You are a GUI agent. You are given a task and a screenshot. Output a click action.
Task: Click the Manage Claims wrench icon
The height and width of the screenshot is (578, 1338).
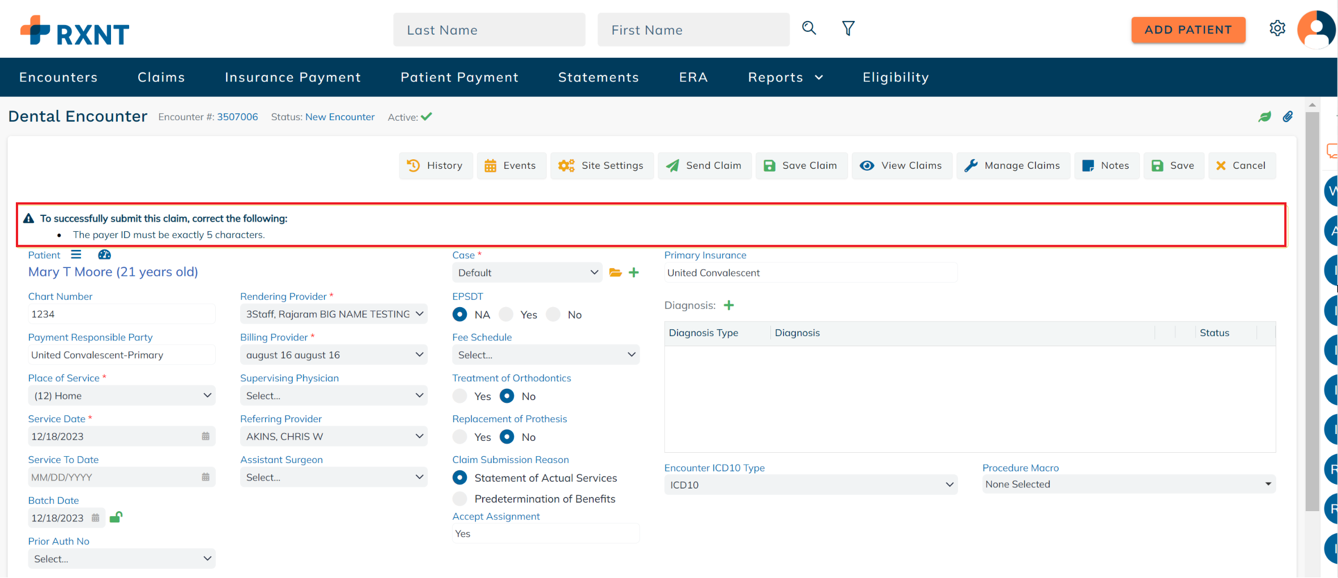pyautogui.click(x=970, y=165)
